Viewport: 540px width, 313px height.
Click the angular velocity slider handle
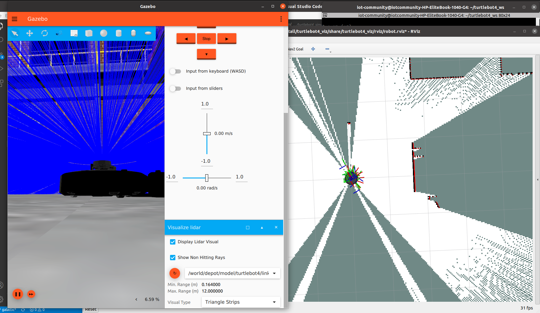[207, 178]
